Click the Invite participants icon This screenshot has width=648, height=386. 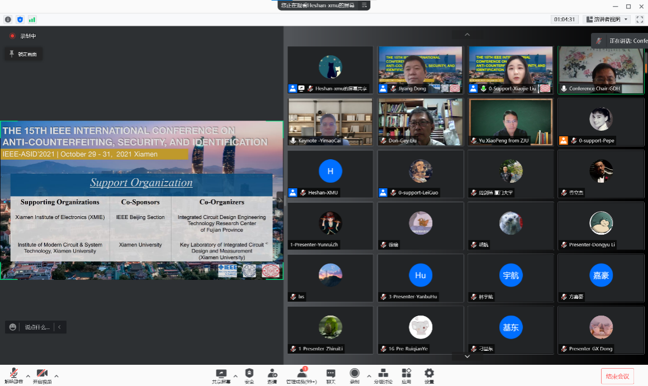(272, 374)
